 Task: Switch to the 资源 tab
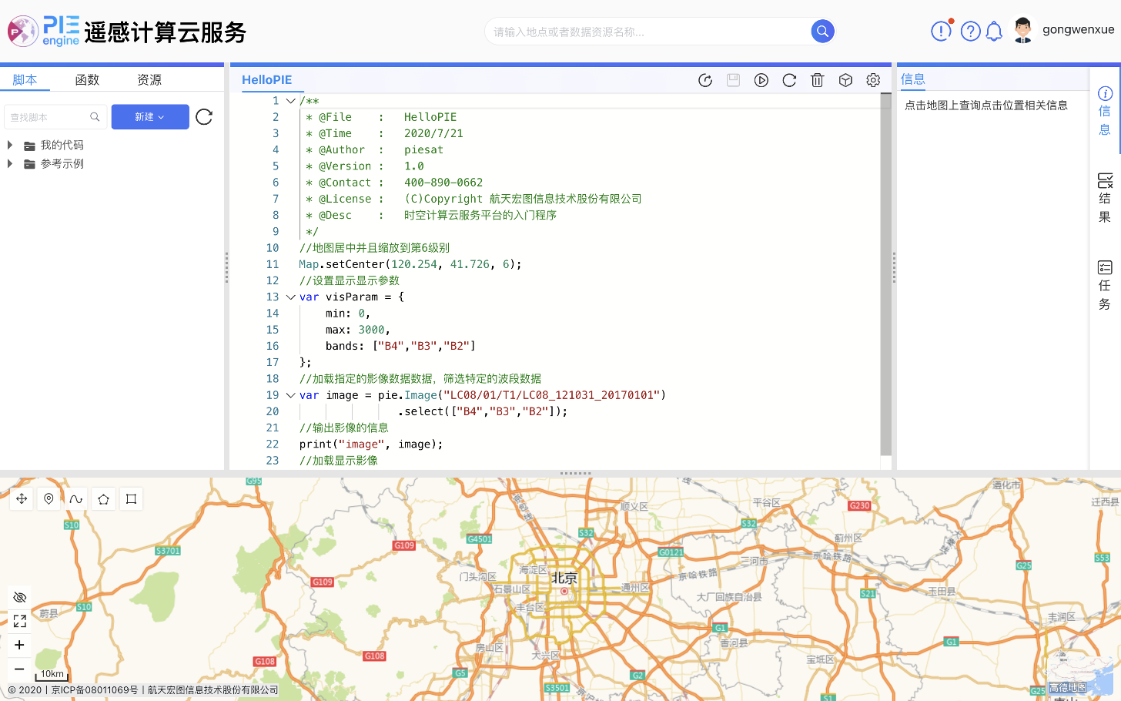click(149, 79)
